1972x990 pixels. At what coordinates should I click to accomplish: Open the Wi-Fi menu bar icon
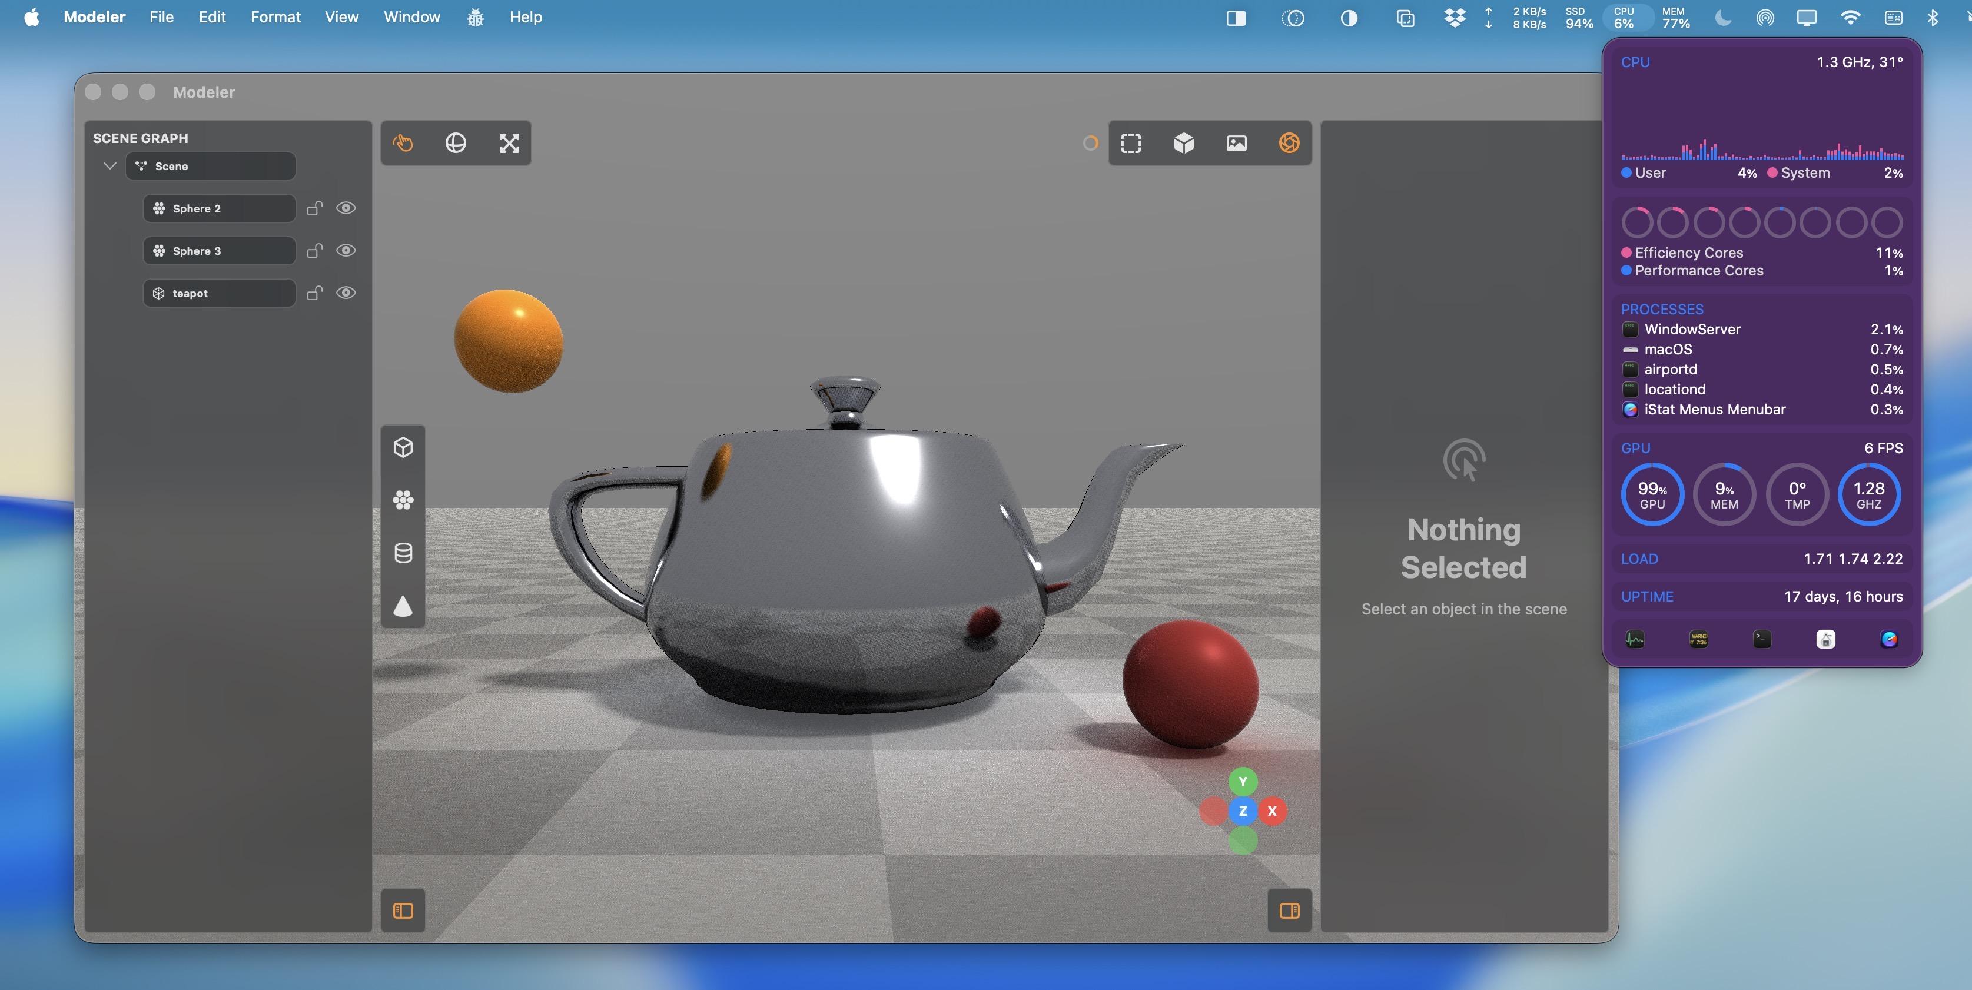click(x=1850, y=18)
